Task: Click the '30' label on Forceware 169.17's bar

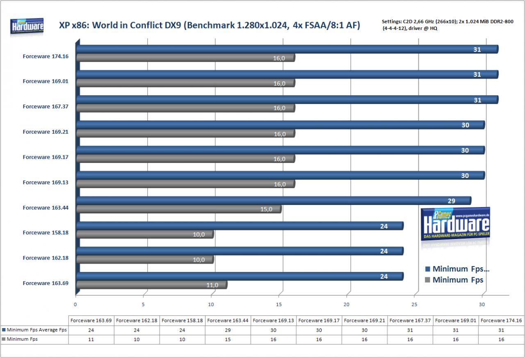Action: (x=465, y=150)
